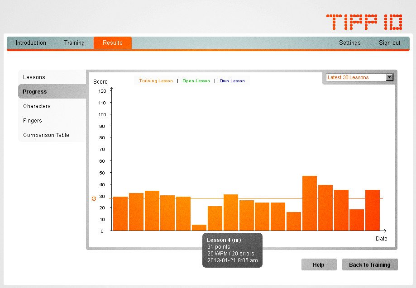Click the Open Lesson legend label
The width and height of the screenshot is (416, 288).
click(x=196, y=81)
